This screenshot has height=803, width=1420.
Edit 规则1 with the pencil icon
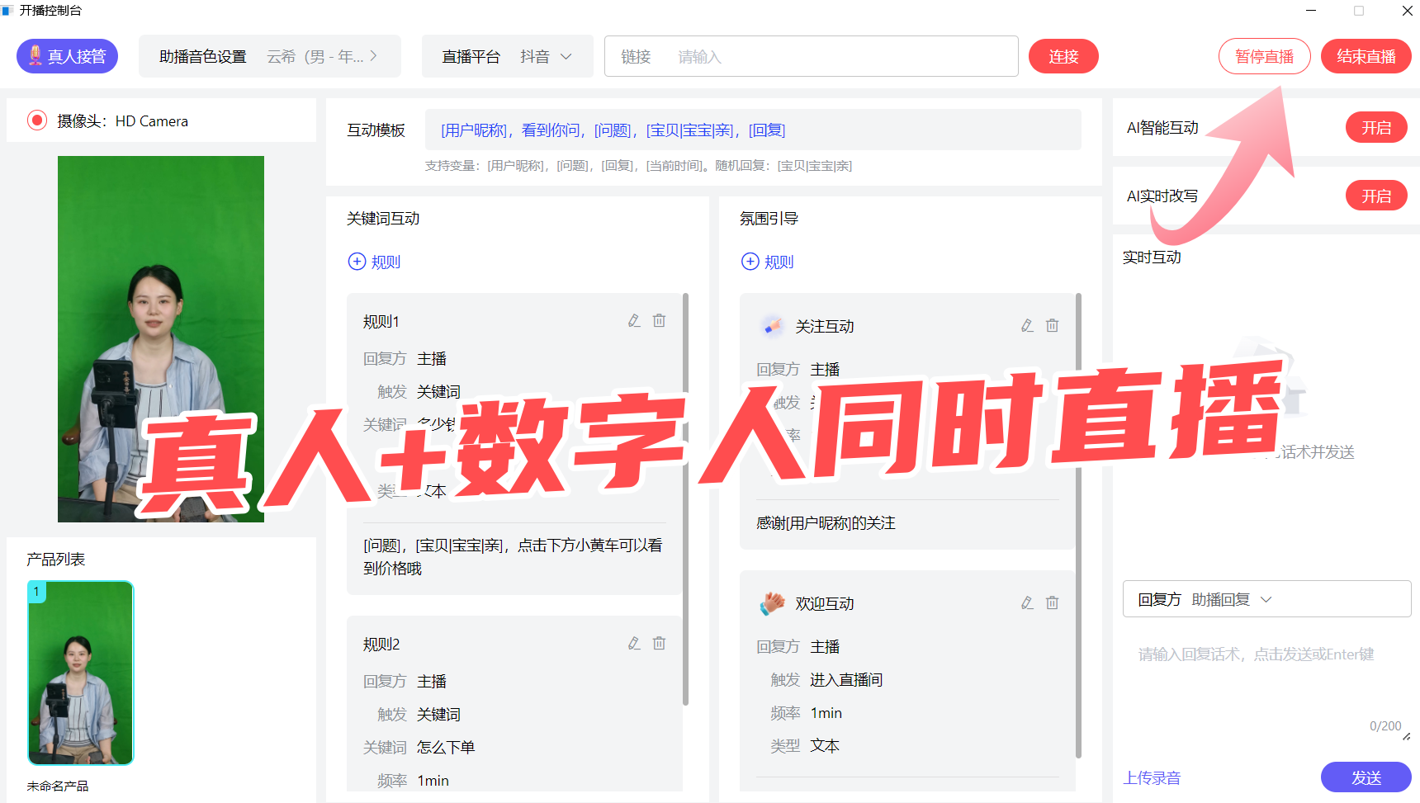click(634, 320)
